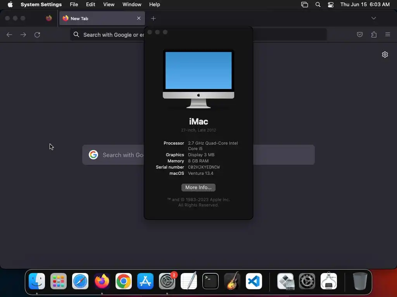Open the Trash in the Dock

(360, 281)
